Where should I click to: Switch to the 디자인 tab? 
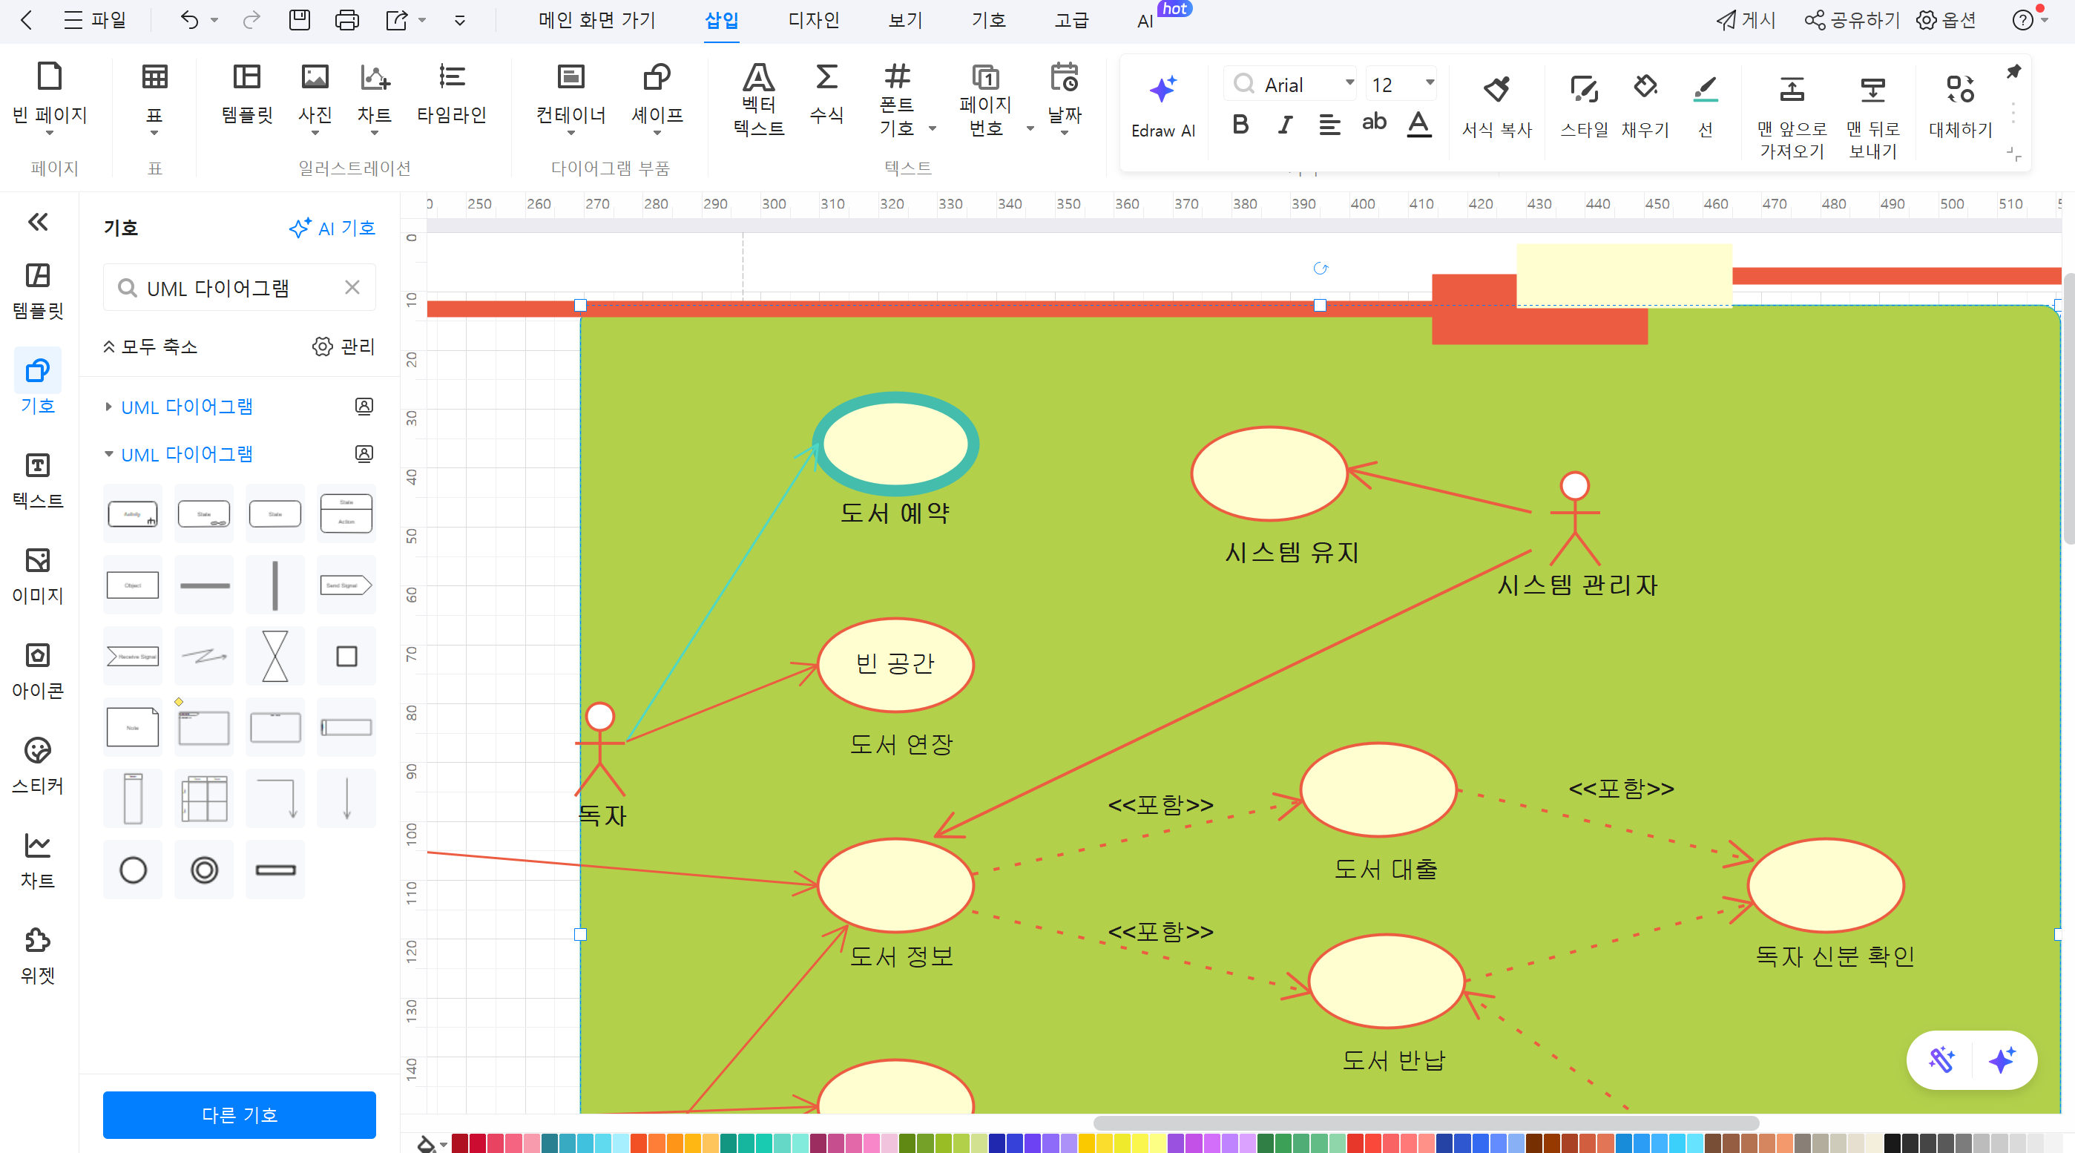814,20
